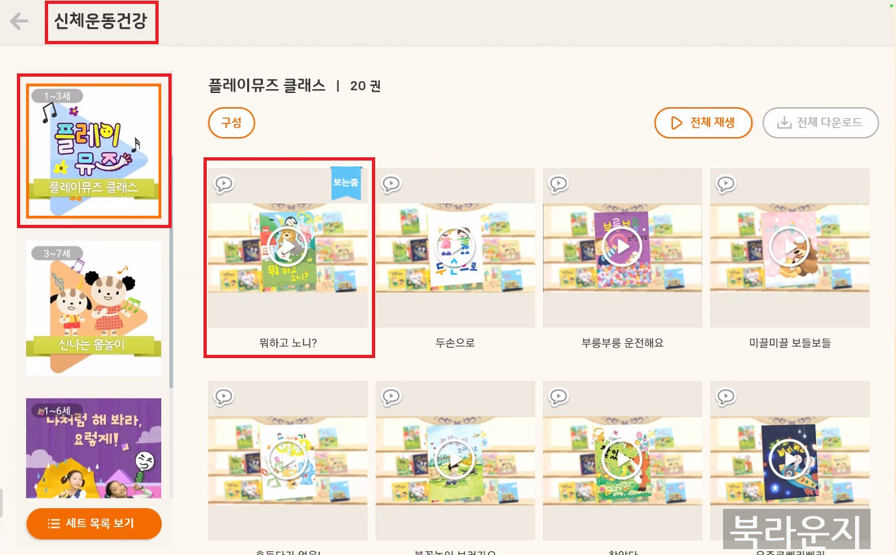This screenshot has width=896, height=555.
Task: Play the 두손으로 video
Action: pyautogui.click(x=455, y=247)
